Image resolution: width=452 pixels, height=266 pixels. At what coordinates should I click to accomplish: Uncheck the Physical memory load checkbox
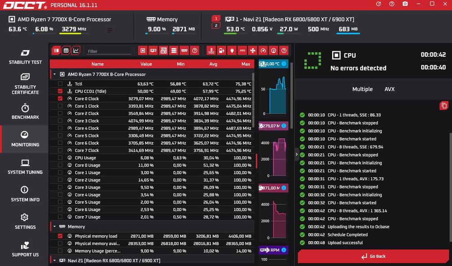60,236
